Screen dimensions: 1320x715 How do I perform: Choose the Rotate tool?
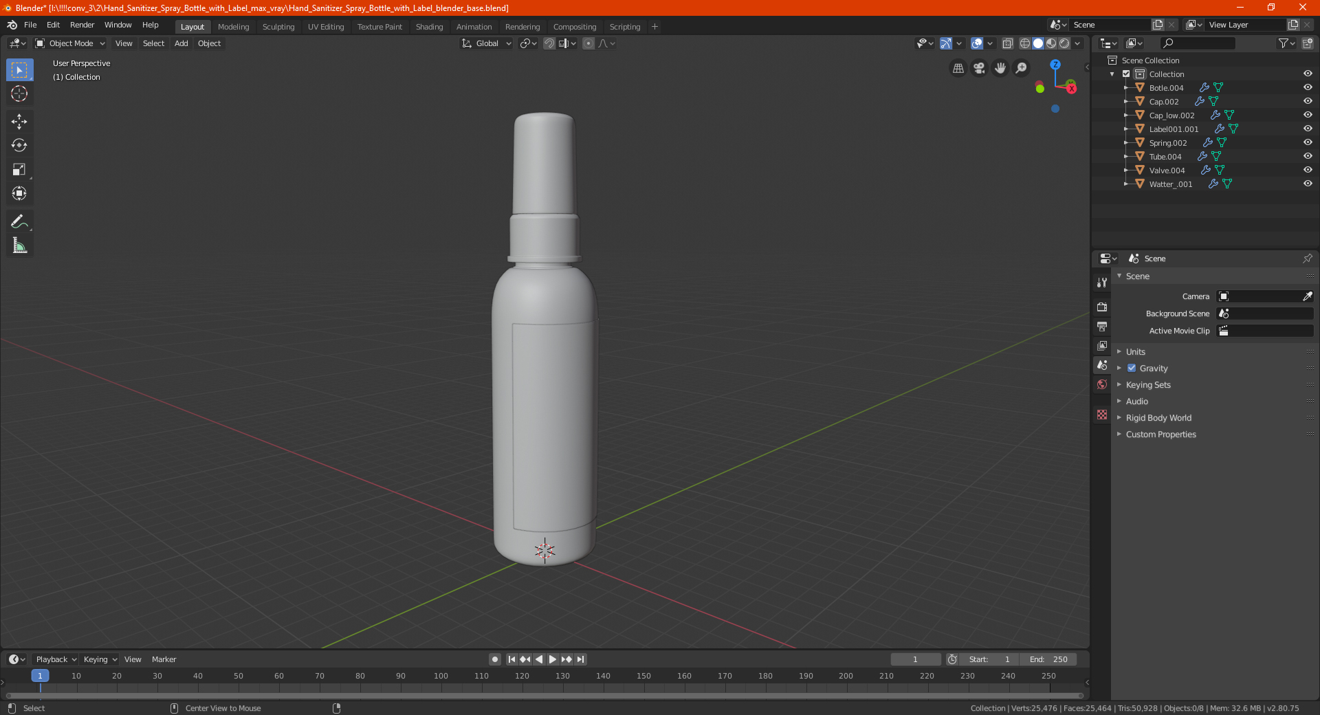coord(19,146)
